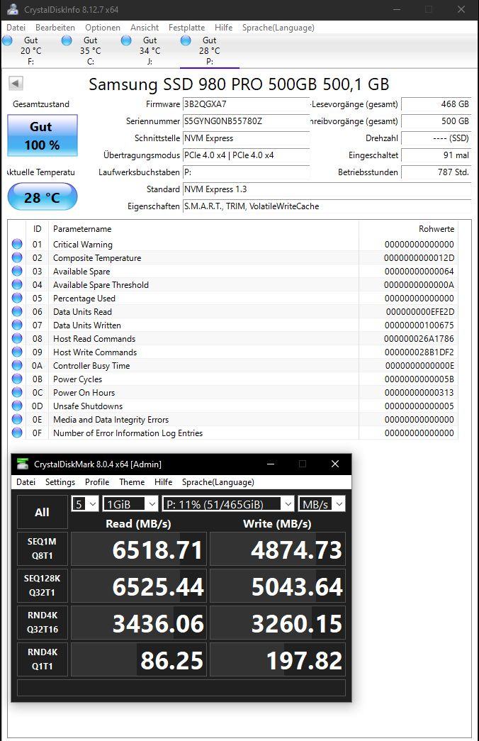Open Sprache(Language) menu in CrystalDiskMark
Screen dimensions: 479x741
(218, 482)
